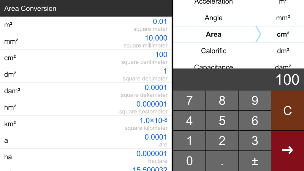The height and width of the screenshot is (171, 304).
Task: Tap the 100 display field
Action: 239,80
